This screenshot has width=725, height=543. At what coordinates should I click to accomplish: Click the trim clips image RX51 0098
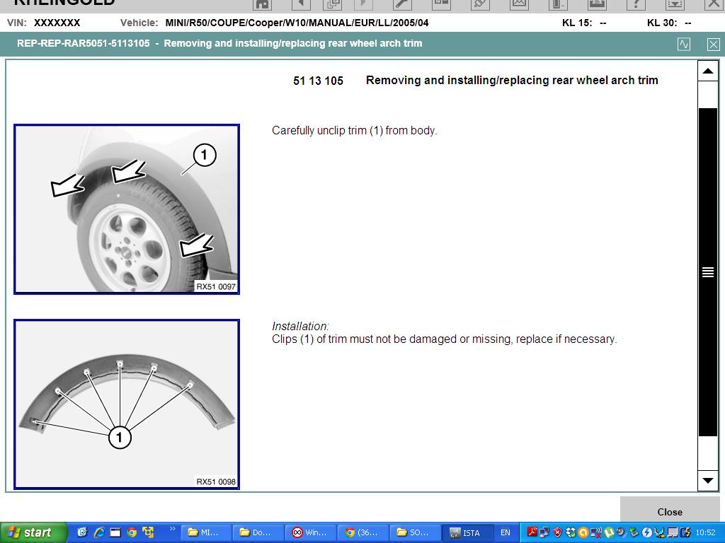127,404
